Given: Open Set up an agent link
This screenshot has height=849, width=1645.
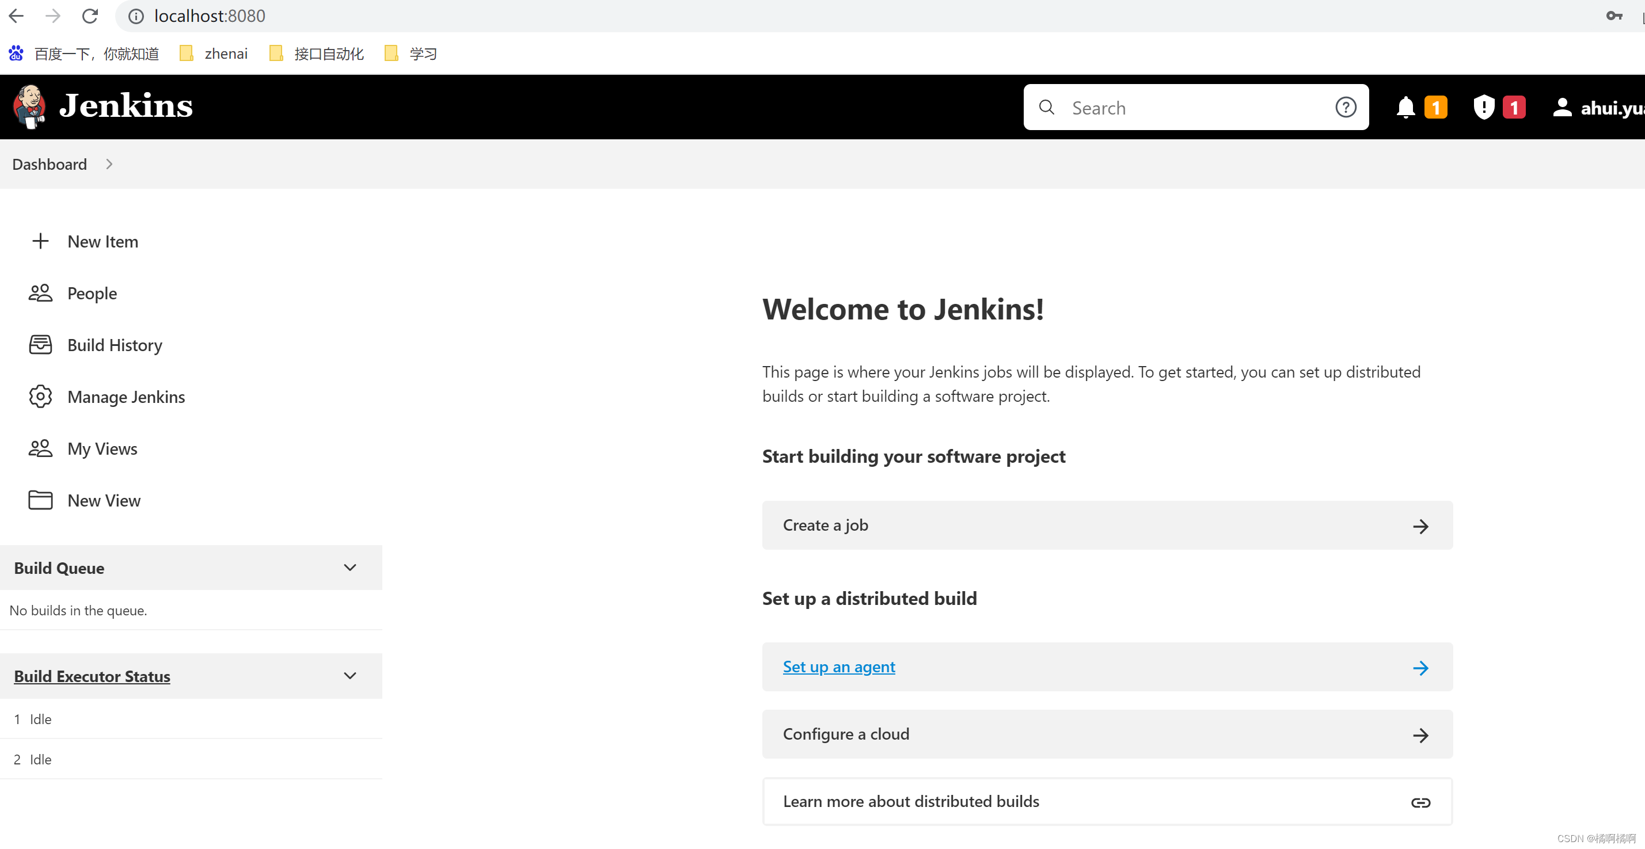Looking at the screenshot, I should 838,667.
